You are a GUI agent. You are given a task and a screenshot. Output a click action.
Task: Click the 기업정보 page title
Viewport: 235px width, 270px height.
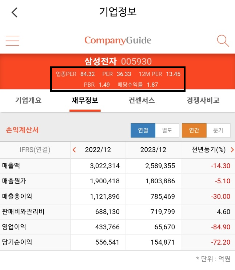118,12
